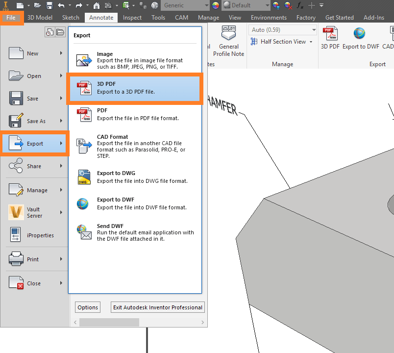This screenshot has height=353, width=394.
Task: Select Open in the File menu
Action: 35,76
